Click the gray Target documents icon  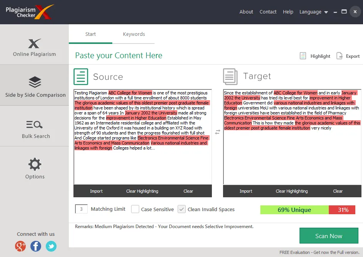click(230, 77)
